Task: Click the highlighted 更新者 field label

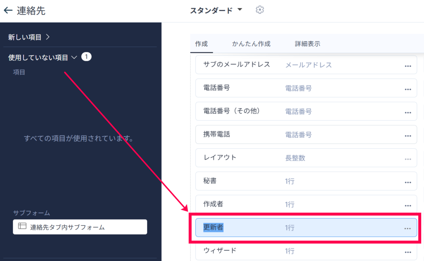Action: click(x=213, y=227)
